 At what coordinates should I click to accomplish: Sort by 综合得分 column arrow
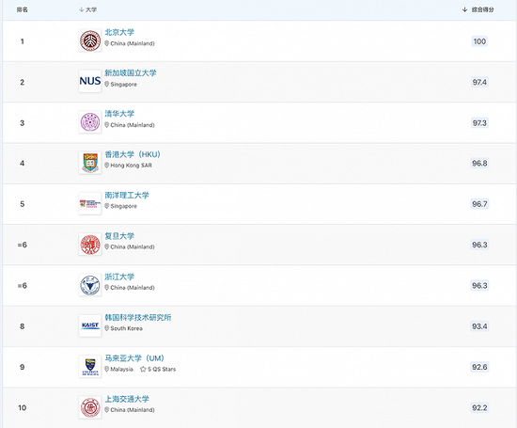pyautogui.click(x=464, y=9)
